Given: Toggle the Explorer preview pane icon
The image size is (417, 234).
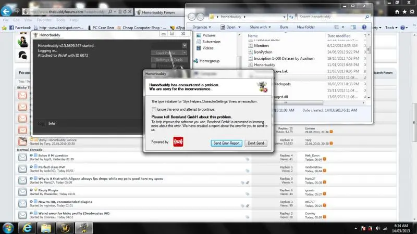Looking at the screenshot, I should click(x=353, y=27).
